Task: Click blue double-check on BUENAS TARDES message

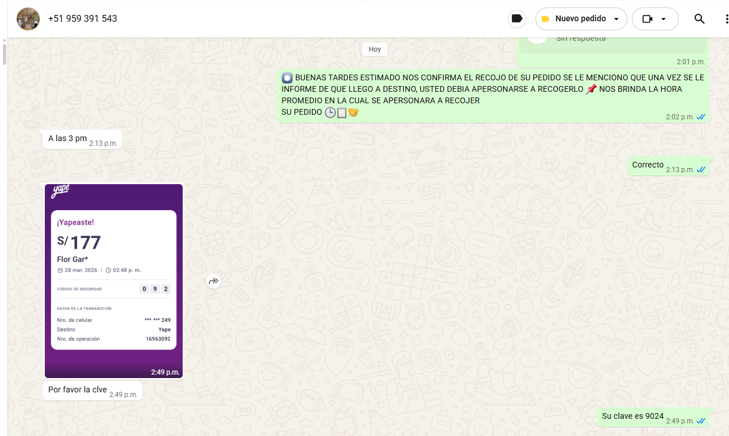Action: click(x=701, y=117)
